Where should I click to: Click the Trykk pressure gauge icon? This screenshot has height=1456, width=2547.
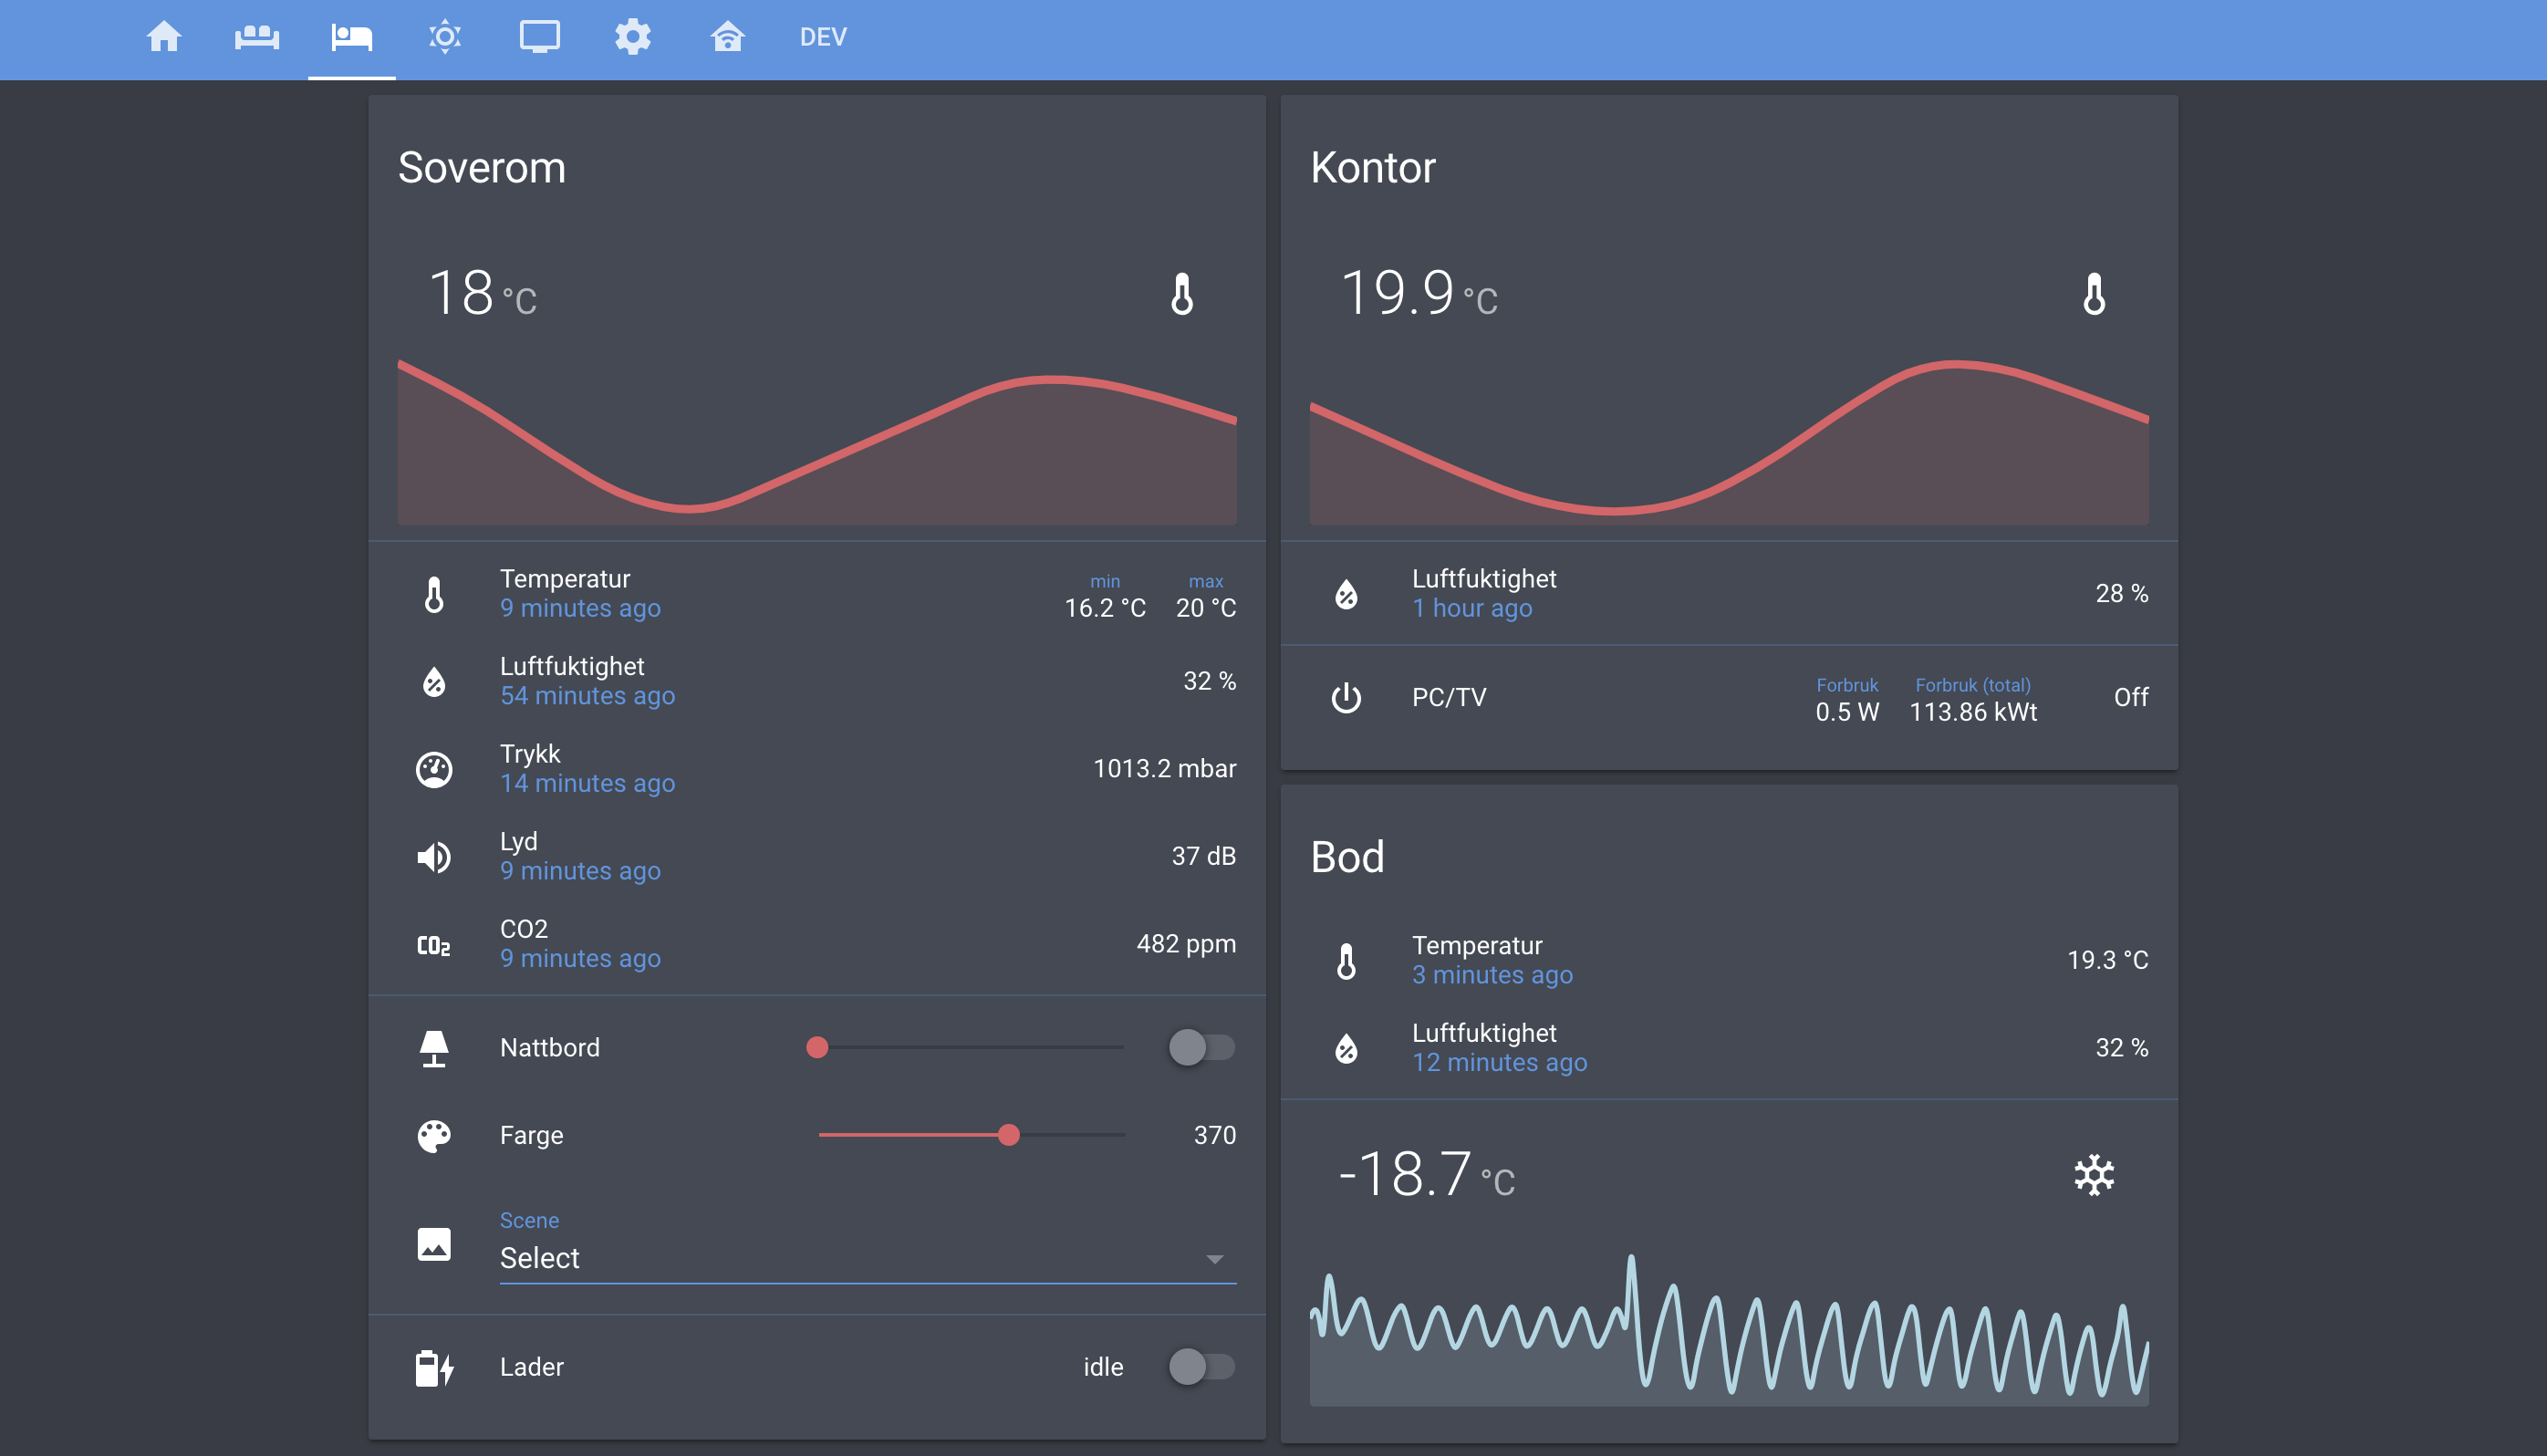click(433, 769)
